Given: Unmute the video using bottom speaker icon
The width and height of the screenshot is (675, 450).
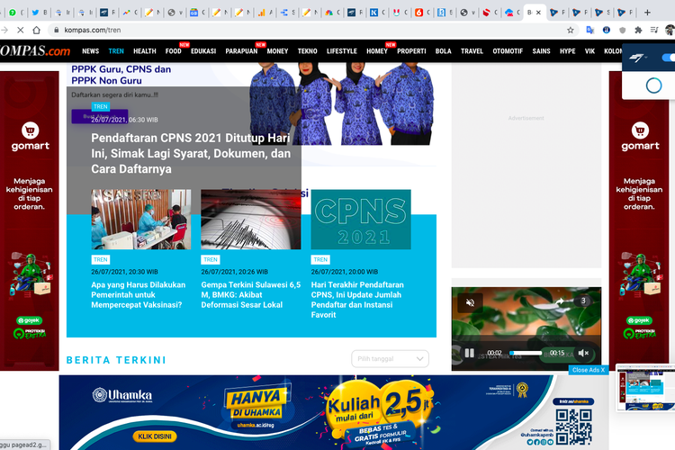Looking at the screenshot, I should (x=583, y=353).
